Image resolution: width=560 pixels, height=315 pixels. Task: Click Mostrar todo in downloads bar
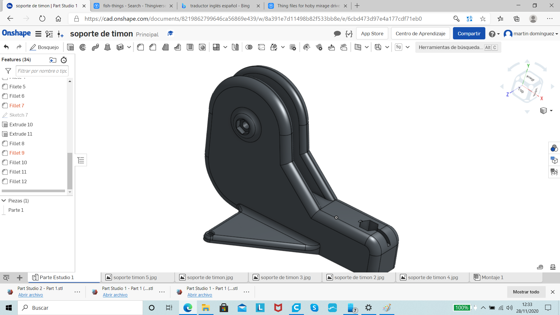tap(526, 292)
